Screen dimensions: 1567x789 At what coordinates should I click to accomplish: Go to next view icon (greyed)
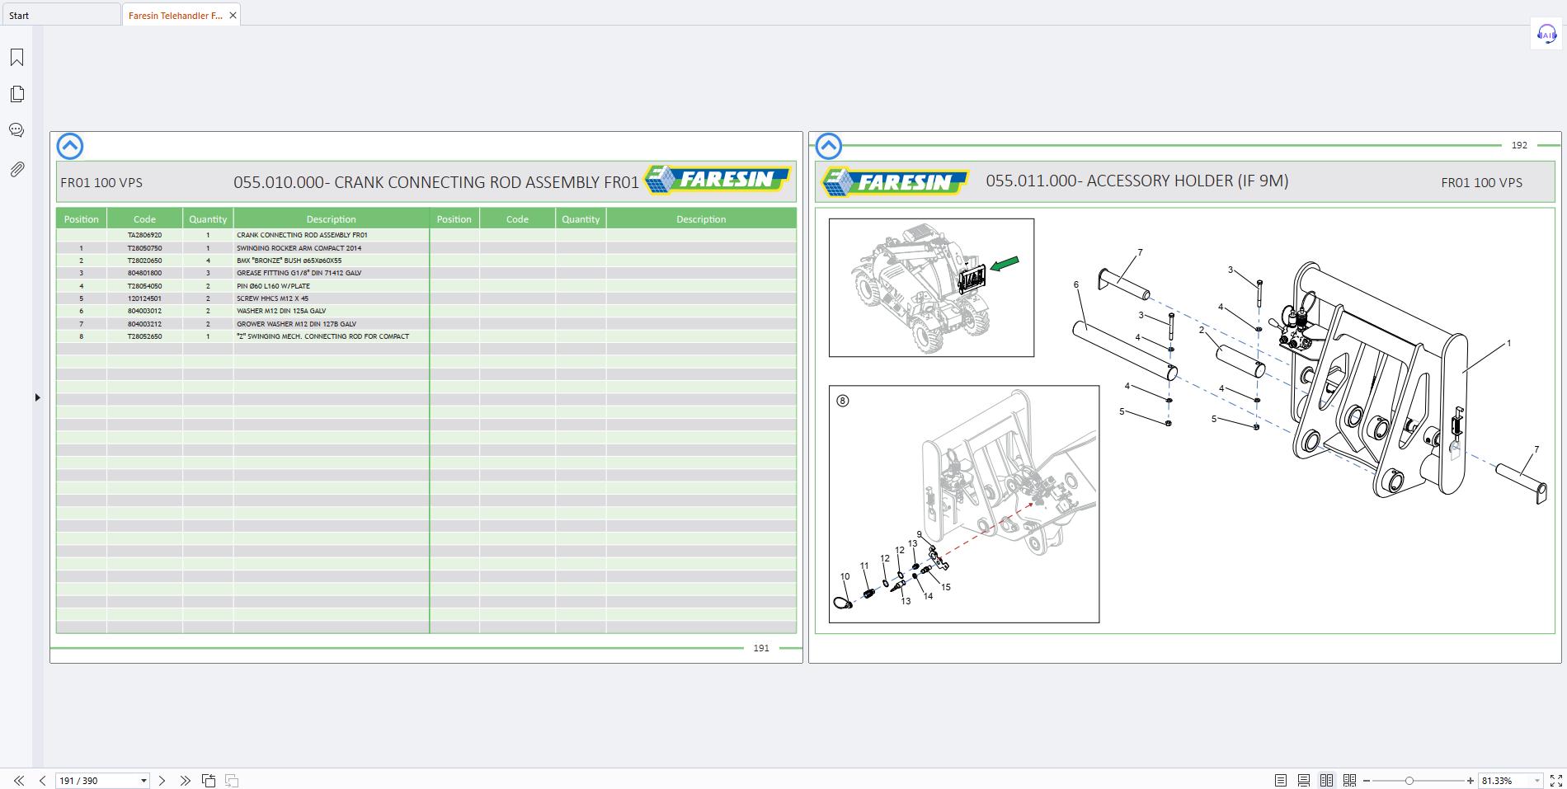(x=232, y=780)
